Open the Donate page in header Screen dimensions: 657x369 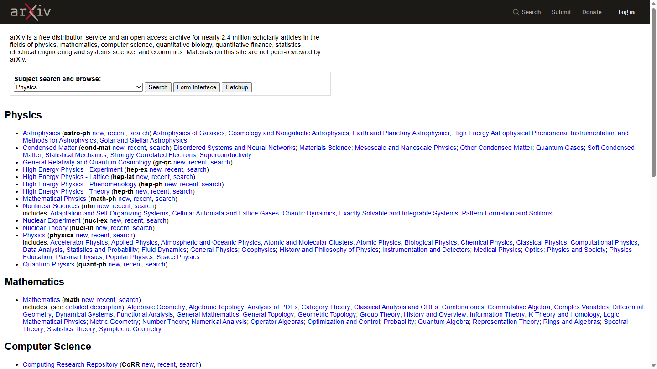click(x=592, y=12)
